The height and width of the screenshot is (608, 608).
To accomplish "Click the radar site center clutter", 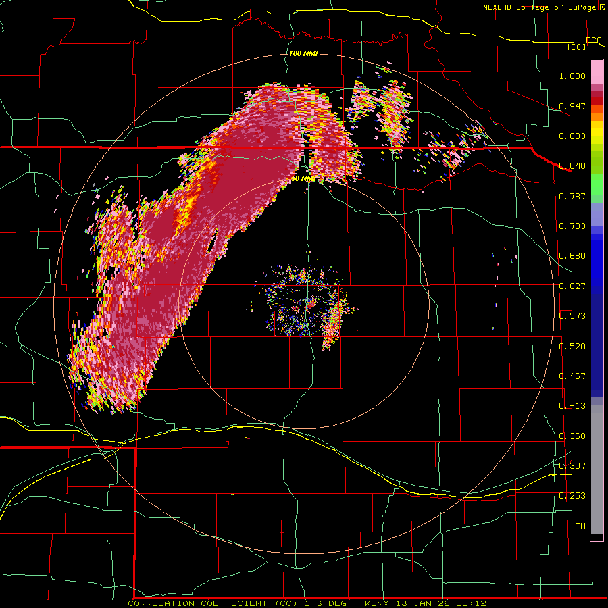I will pyautogui.click(x=310, y=303).
